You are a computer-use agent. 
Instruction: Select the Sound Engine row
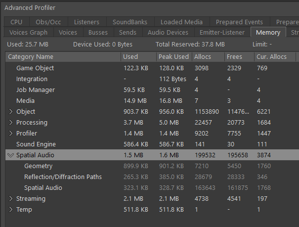click(x=36, y=144)
